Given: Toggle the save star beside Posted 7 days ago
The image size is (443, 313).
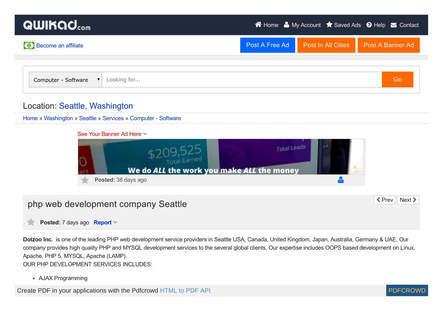Looking at the screenshot, I should pyautogui.click(x=31, y=222).
